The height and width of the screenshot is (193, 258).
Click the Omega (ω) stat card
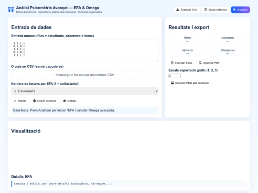click(227, 51)
